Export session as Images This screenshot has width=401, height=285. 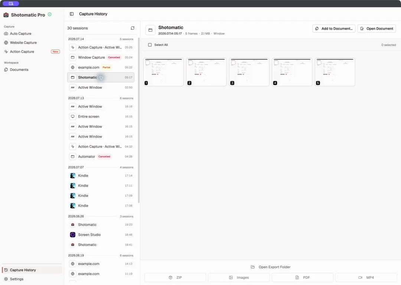[x=239, y=278]
